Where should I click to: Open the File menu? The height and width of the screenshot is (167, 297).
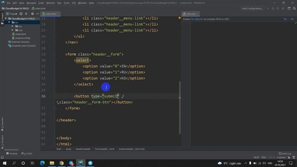tap(8, 3)
